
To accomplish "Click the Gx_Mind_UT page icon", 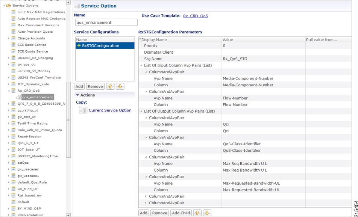I will [14, 189].
